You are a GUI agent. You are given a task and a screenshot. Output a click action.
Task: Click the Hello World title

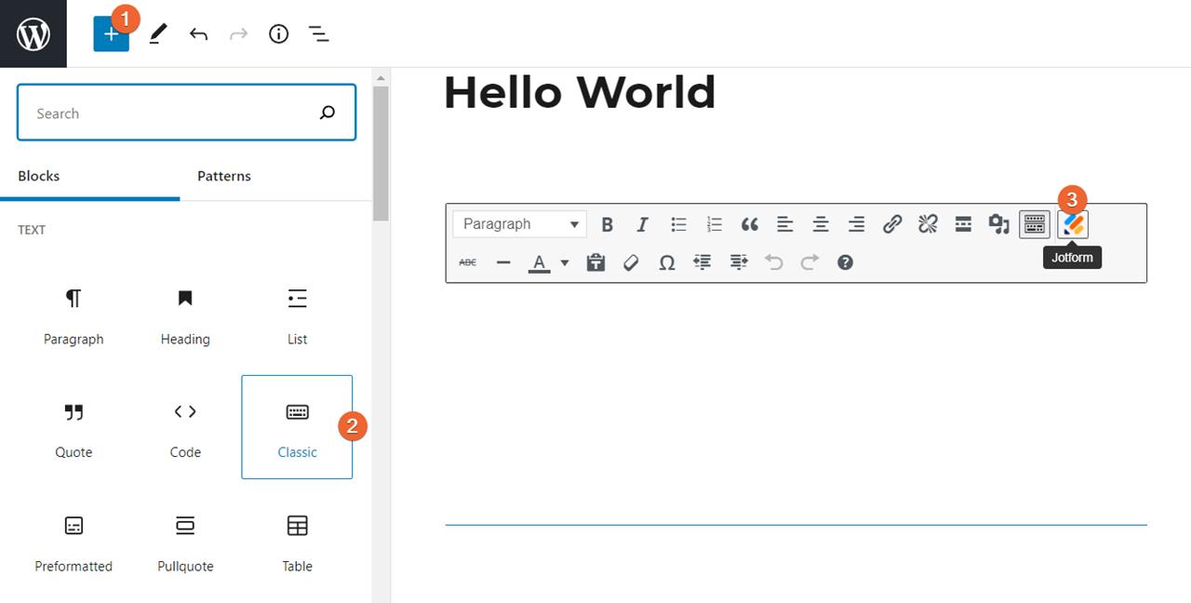pyautogui.click(x=580, y=92)
